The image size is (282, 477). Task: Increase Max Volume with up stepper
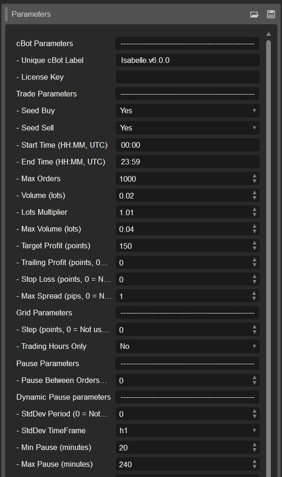[x=256, y=227]
